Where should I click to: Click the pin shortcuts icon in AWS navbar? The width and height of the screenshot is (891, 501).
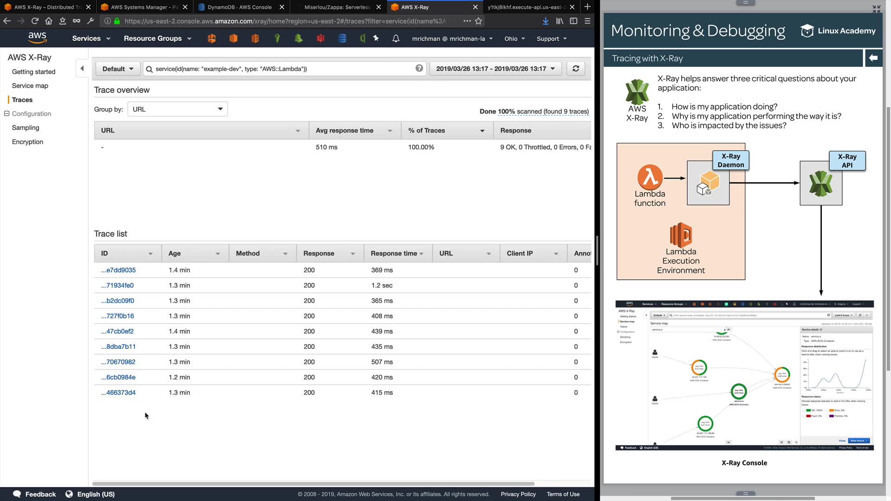[376, 39]
